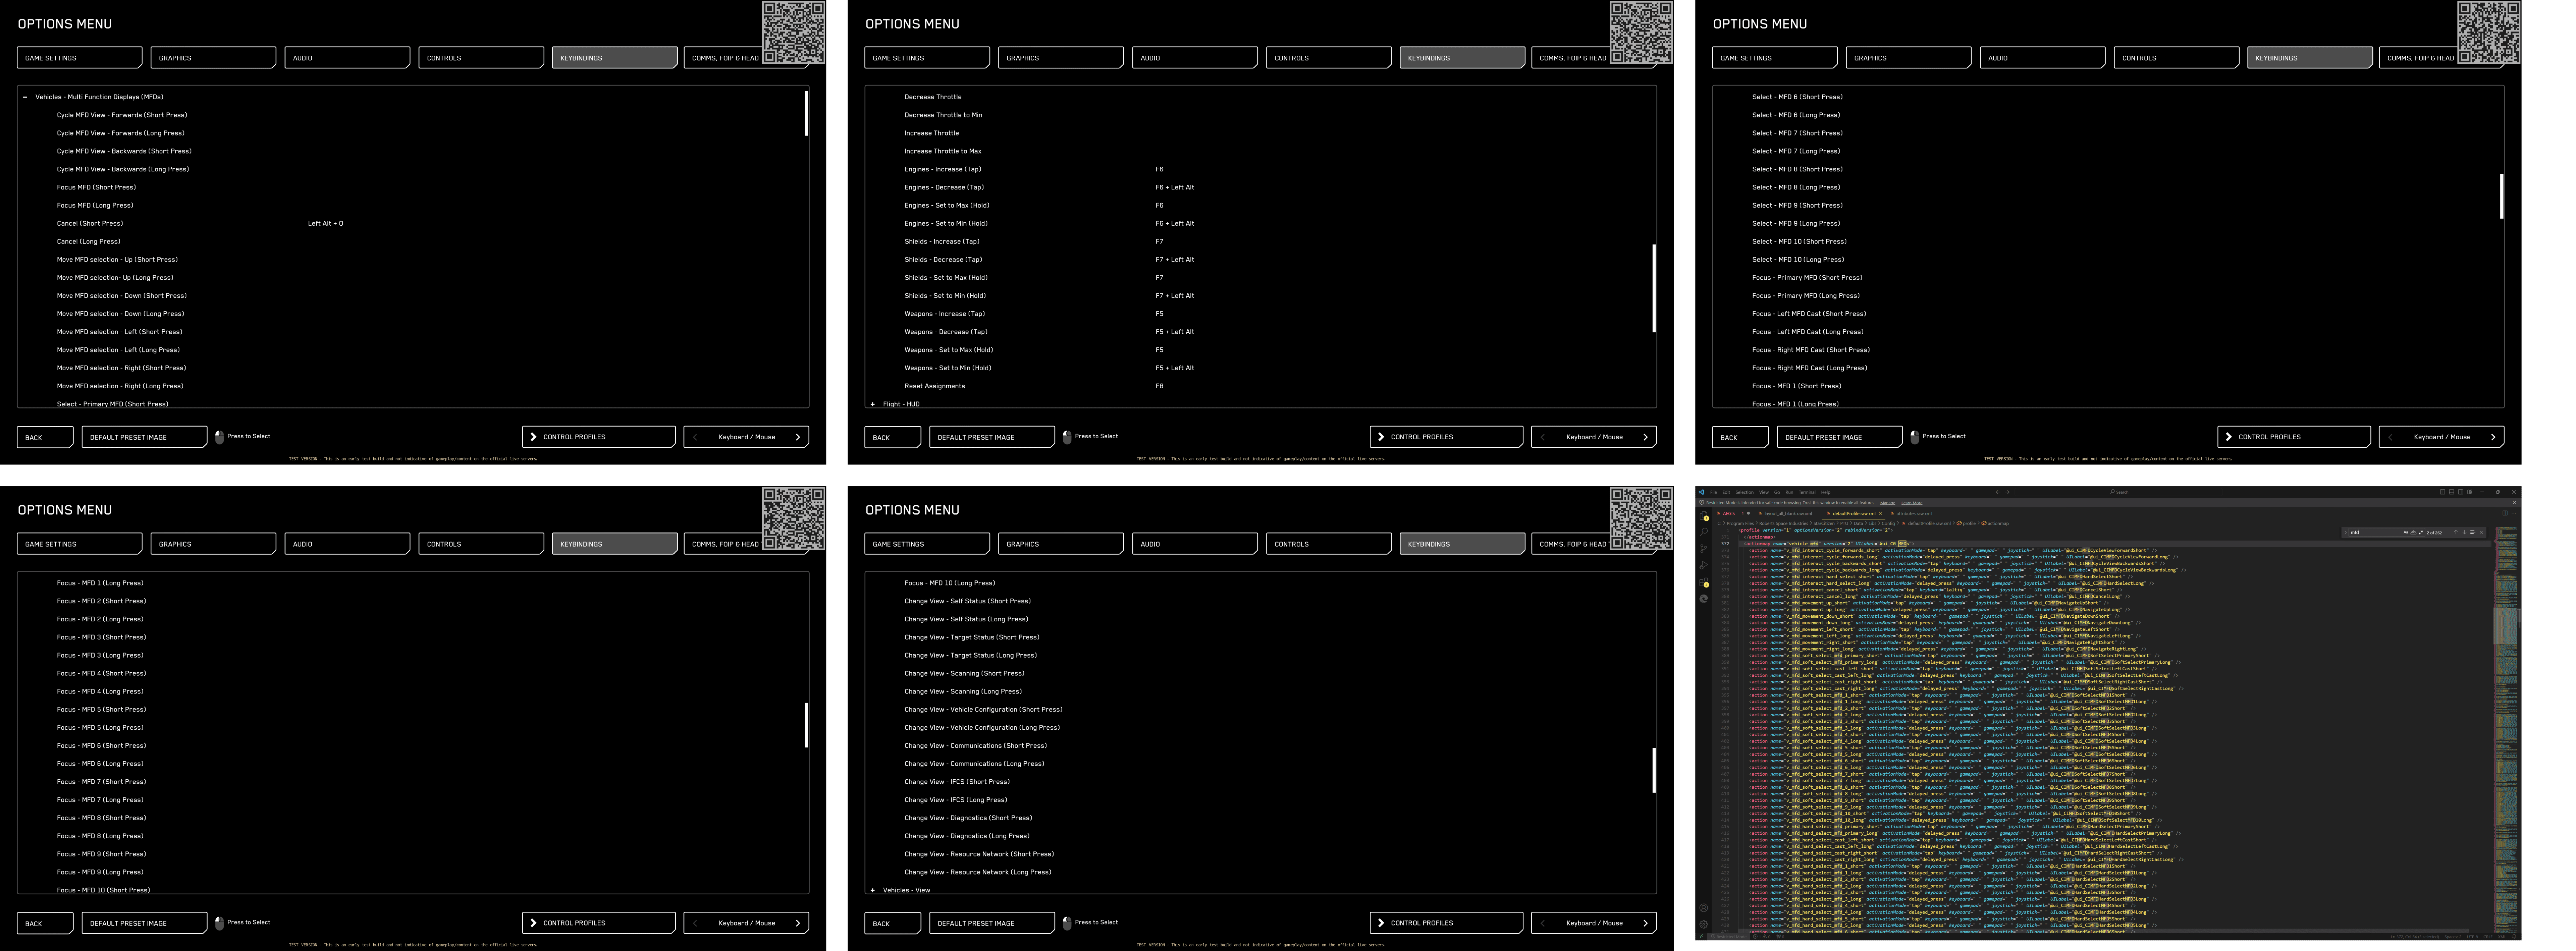Viewport: 2576px width, 951px height.
Task: Open the Accounts icon in activity bar
Action: [1704, 908]
